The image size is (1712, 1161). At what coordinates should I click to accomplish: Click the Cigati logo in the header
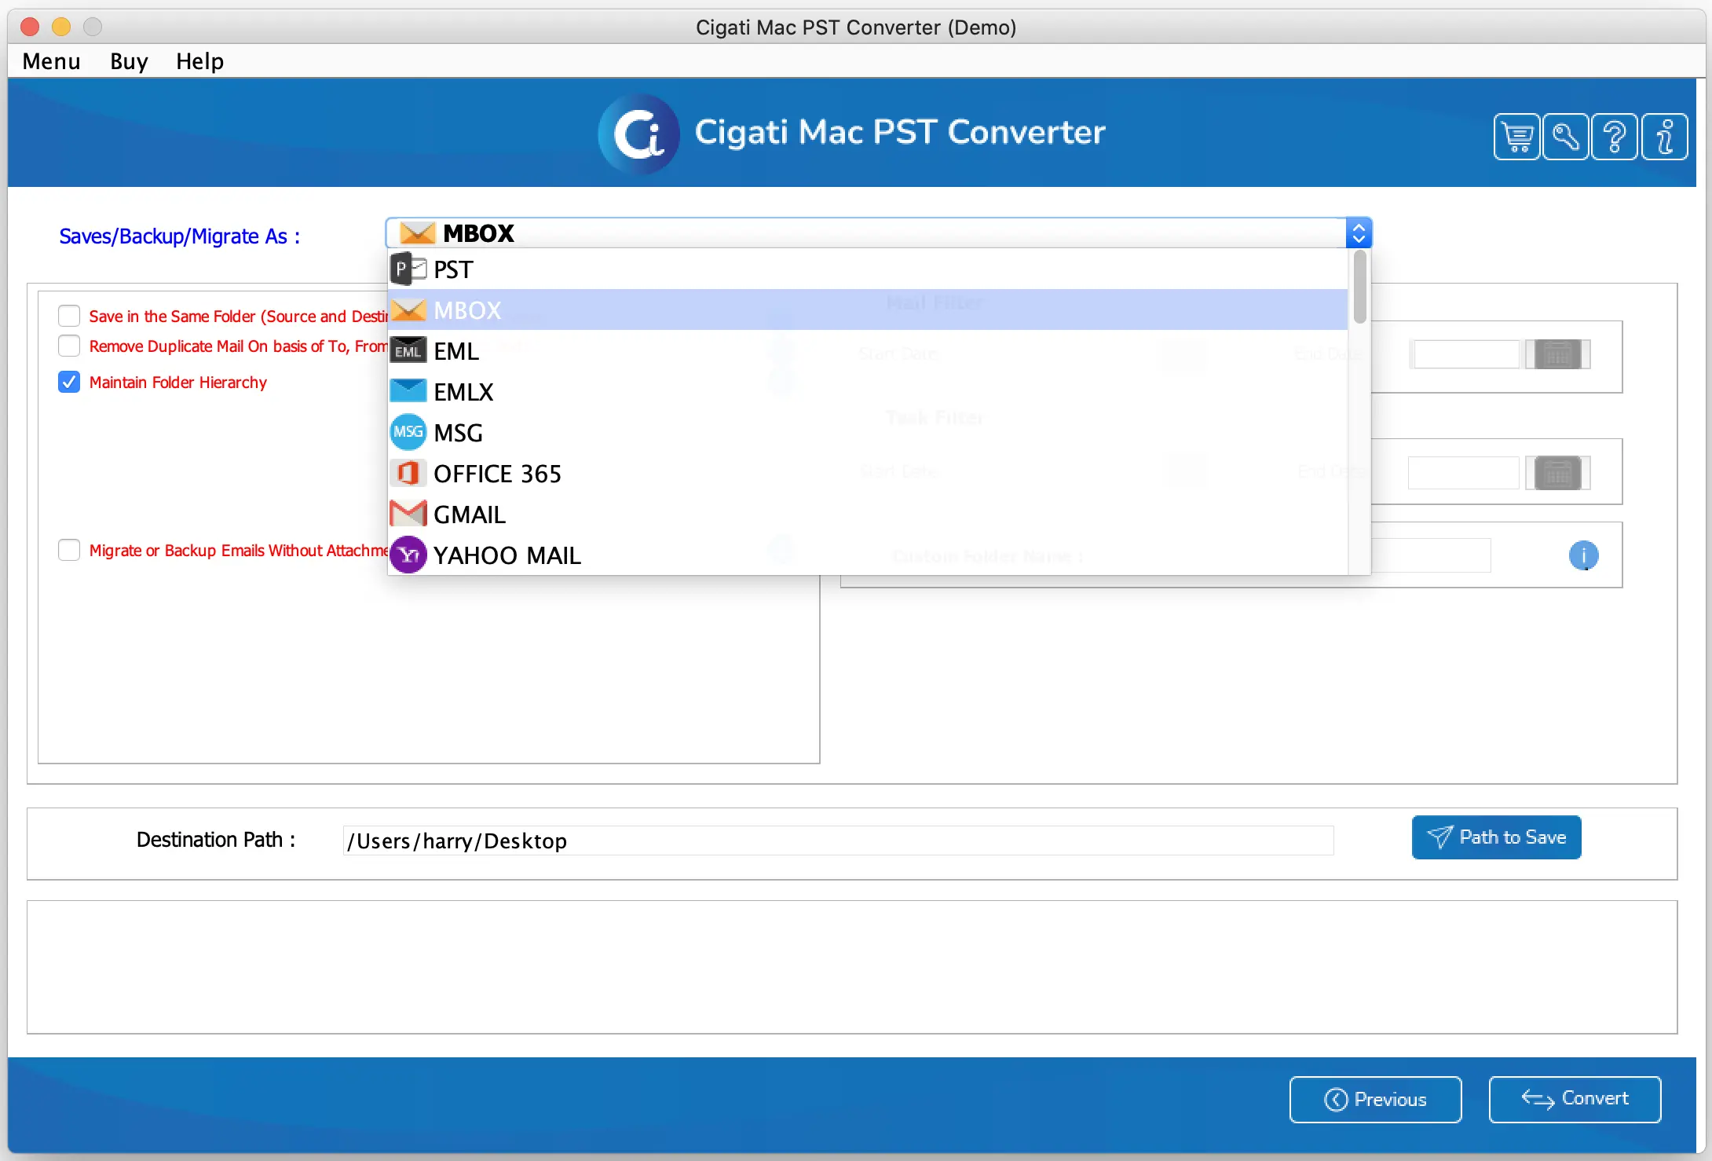tap(638, 134)
